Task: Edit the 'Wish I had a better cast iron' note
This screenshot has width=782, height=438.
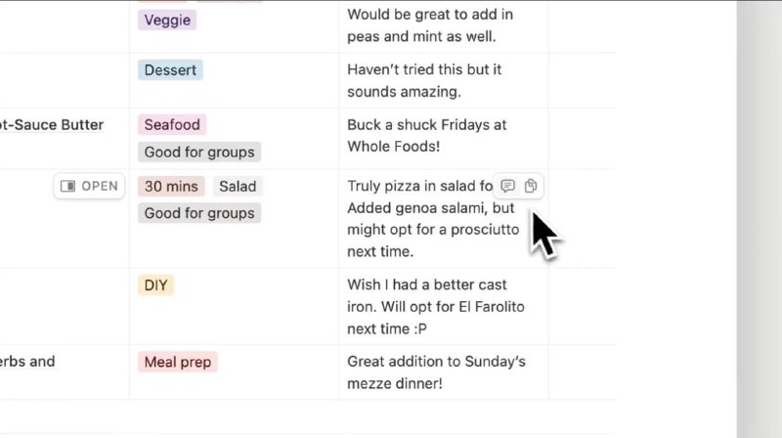Action: coord(444,306)
